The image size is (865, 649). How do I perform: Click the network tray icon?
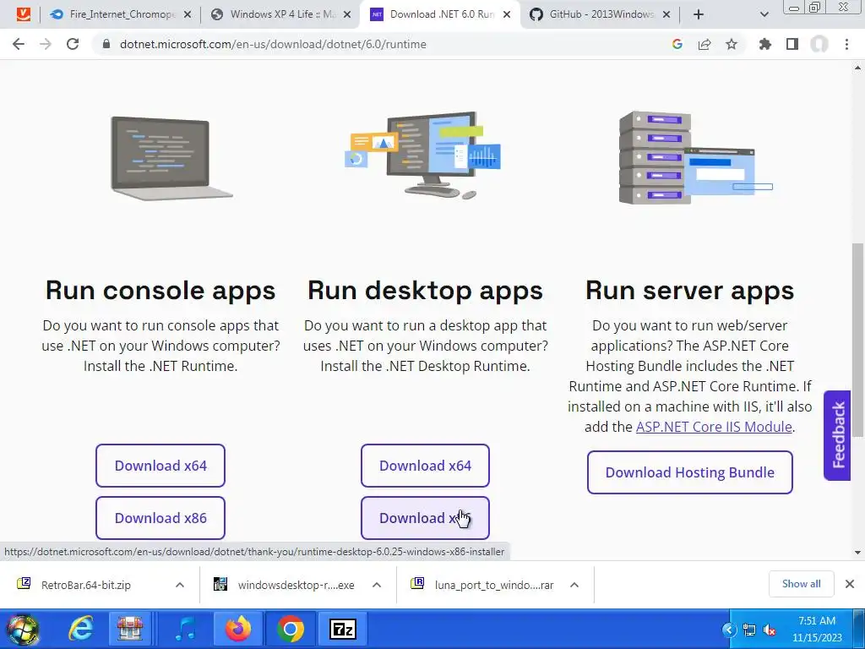[x=749, y=630]
